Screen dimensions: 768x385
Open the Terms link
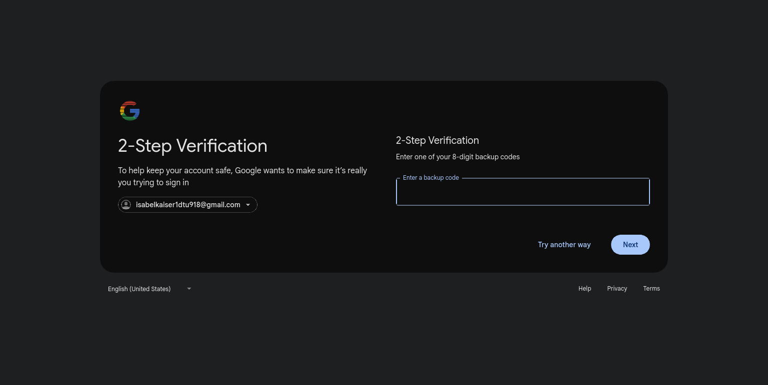(x=651, y=289)
